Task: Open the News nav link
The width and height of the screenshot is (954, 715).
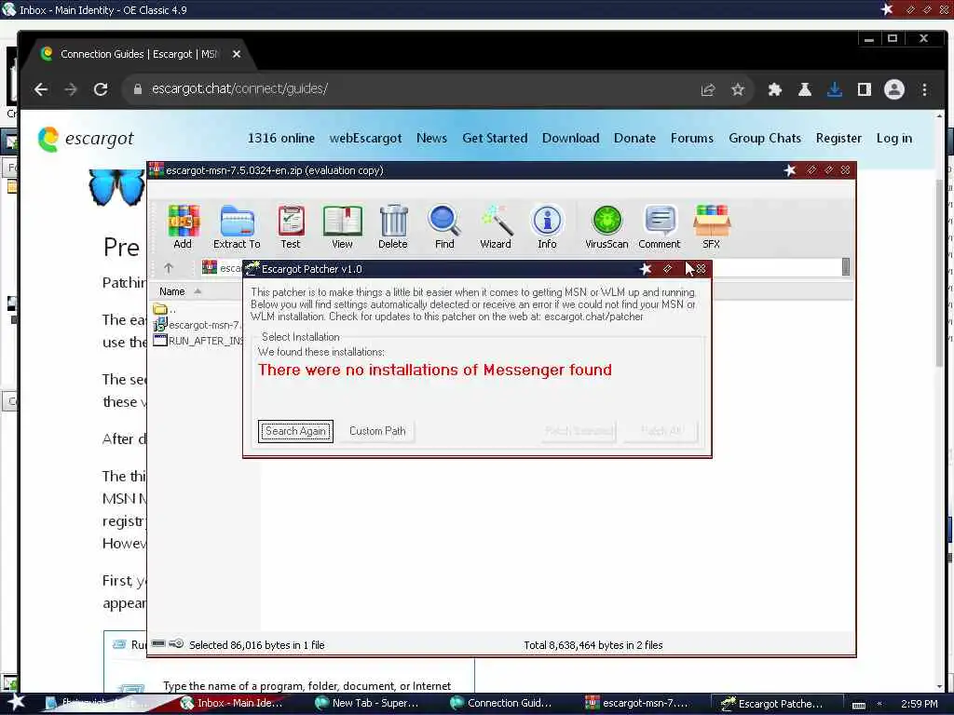Action: click(431, 138)
